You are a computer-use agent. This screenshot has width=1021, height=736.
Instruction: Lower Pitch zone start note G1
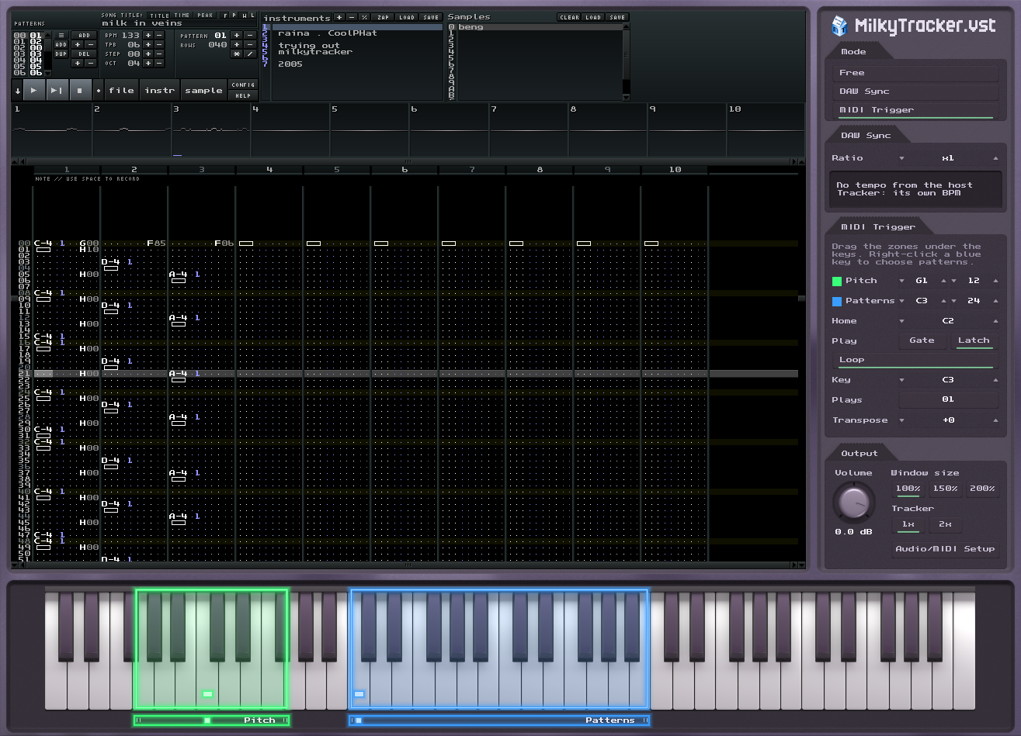tap(902, 281)
